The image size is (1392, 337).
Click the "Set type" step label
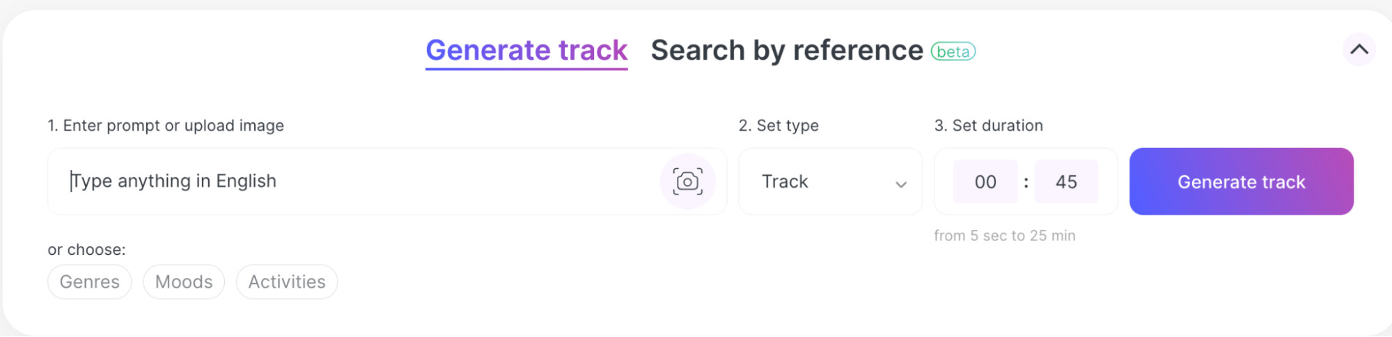tap(779, 126)
